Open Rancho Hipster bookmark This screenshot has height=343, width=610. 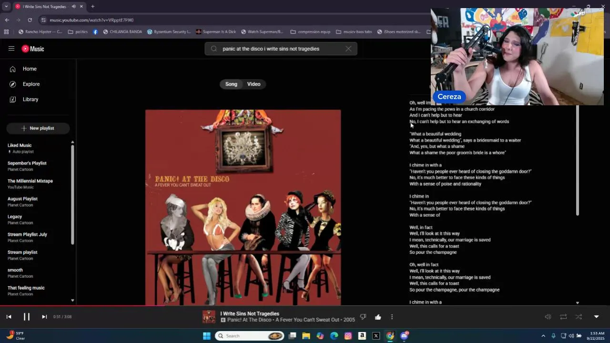(40, 32)
